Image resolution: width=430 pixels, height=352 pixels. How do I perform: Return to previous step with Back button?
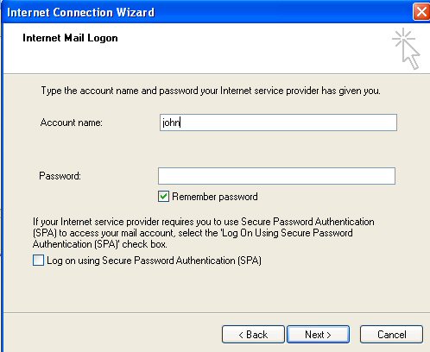coord(253,335)
